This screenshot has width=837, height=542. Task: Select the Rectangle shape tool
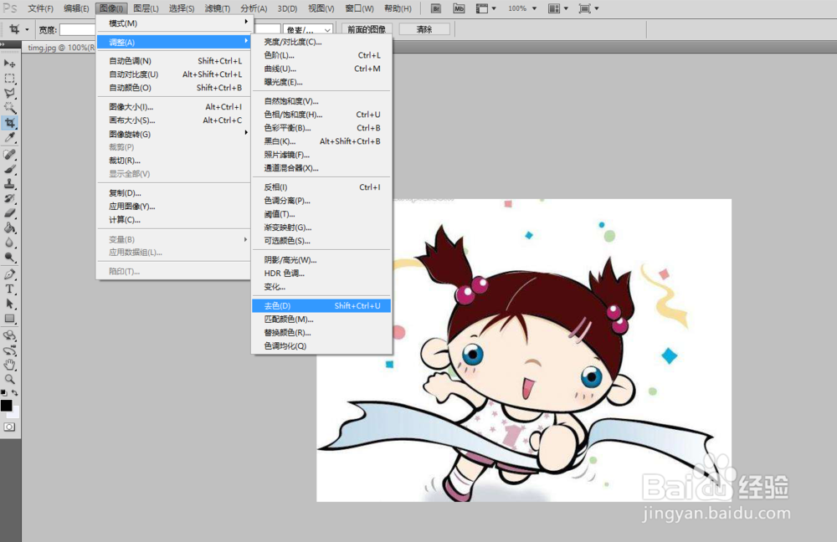(x=9, y=319)
